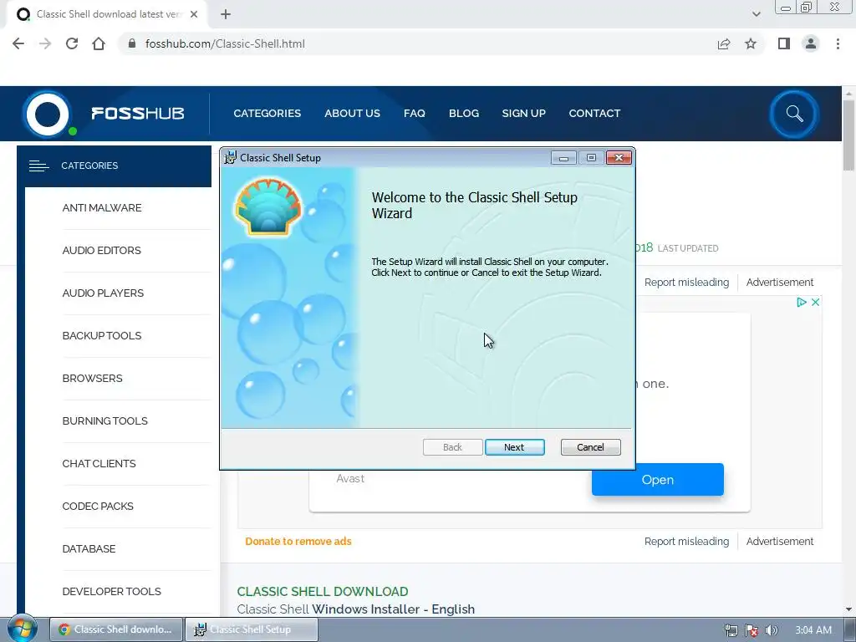Select DATABASE category

(89, 548)
